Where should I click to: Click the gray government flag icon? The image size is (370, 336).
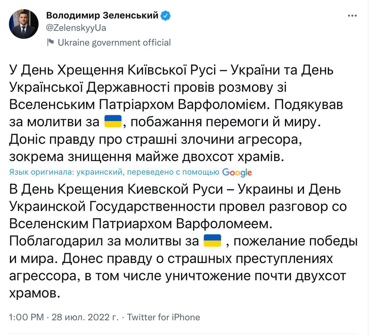tap(50, 42)
